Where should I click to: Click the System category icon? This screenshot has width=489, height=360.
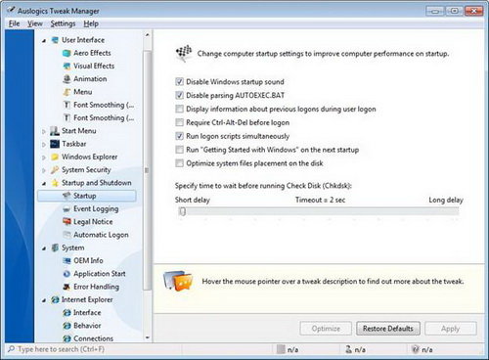[x=55, y=247]
